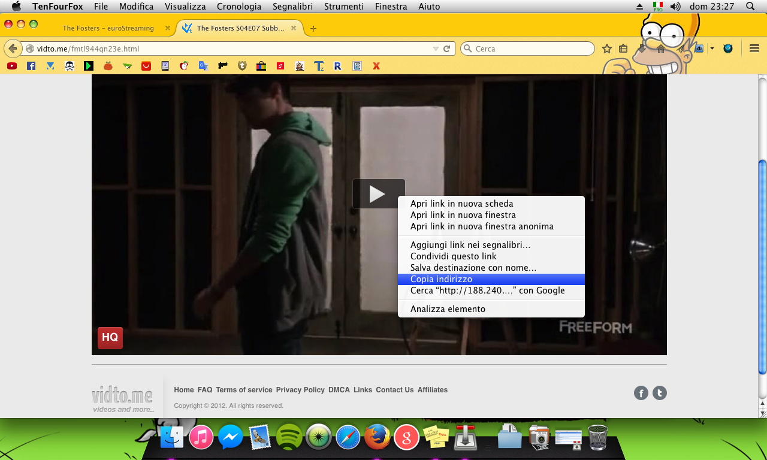Choose 'Analizza elemento' in context menu
Screen dimensions: 767x460
491,309
